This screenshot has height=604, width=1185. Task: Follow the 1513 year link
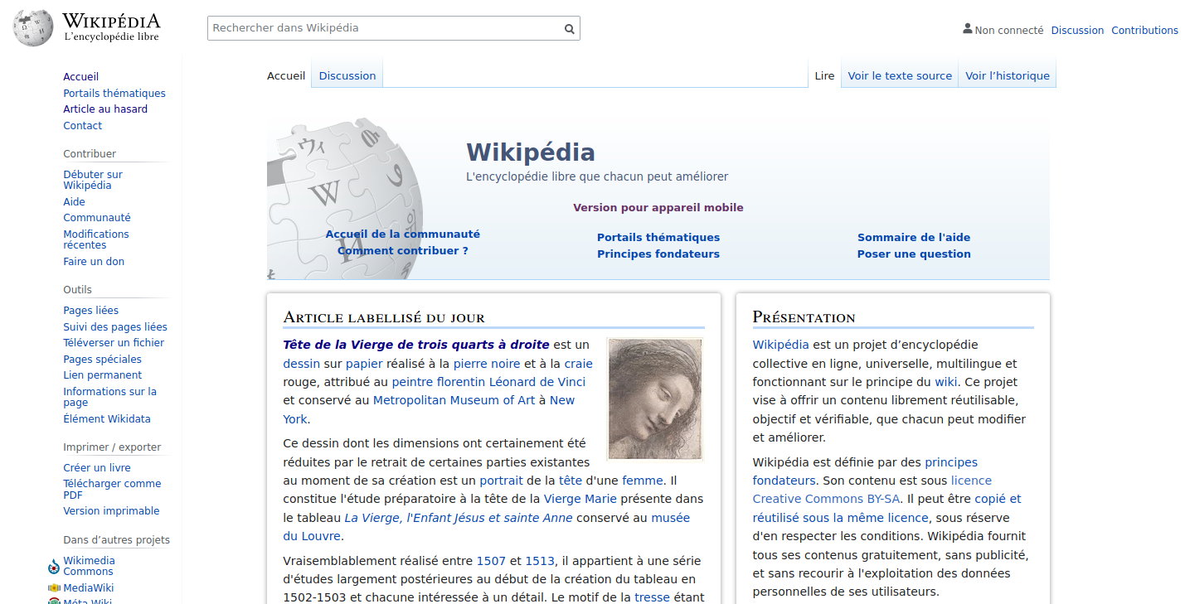pos(540,561)
